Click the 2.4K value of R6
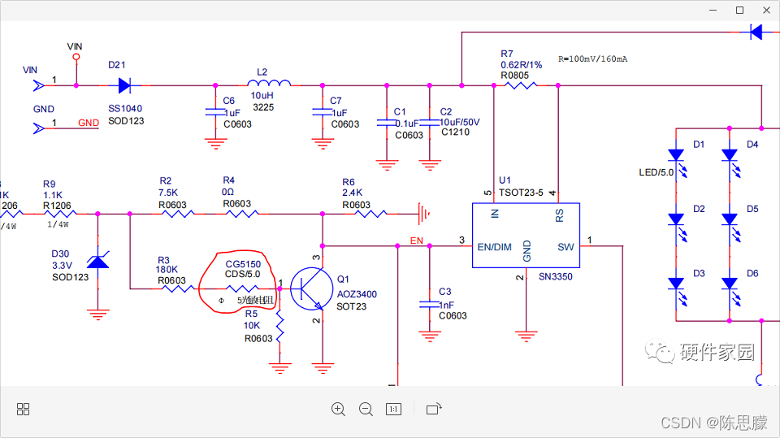 (352, 193)
